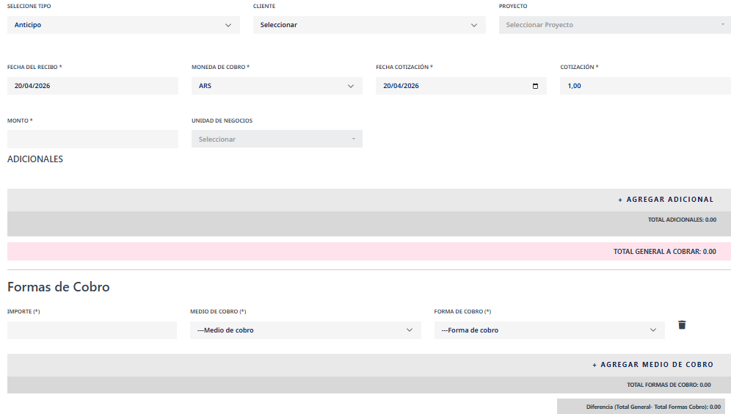This screenshot has width=731, height=414.
Task: Open the ARS currency dropdown
Action: 277,86
